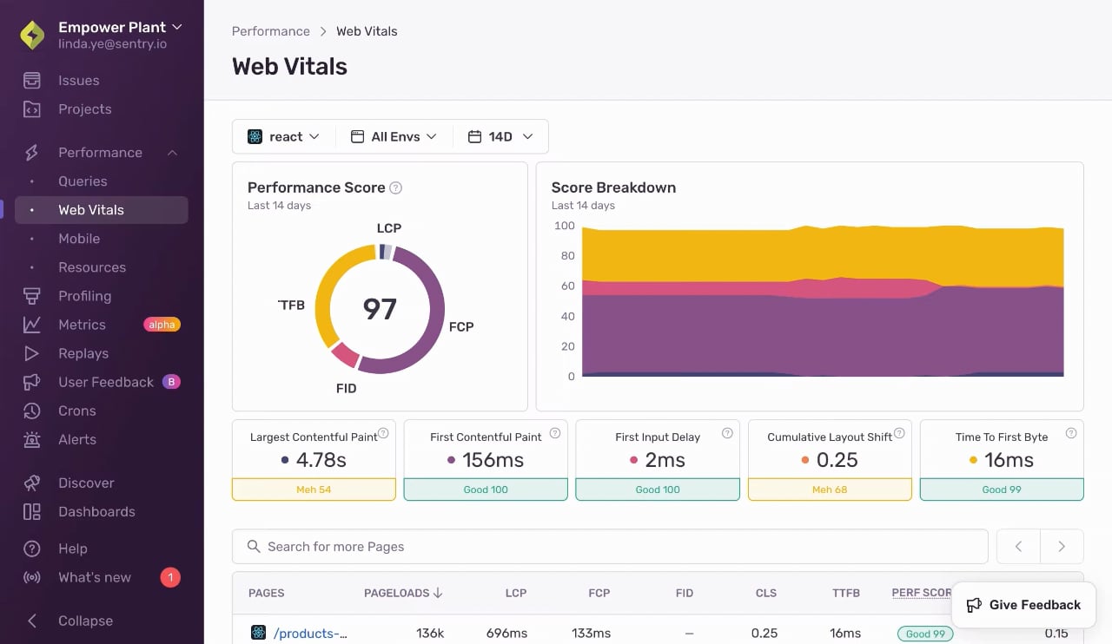Image resolution: width=1112 pixels, height=644 pixels.
Task: Go to Mobile performance page
Action: (79, 239)
